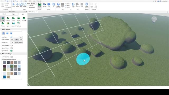This screenshot has height=95, width=169.
Task: Open the Color dropdown arrow
Action: [62, 8]
